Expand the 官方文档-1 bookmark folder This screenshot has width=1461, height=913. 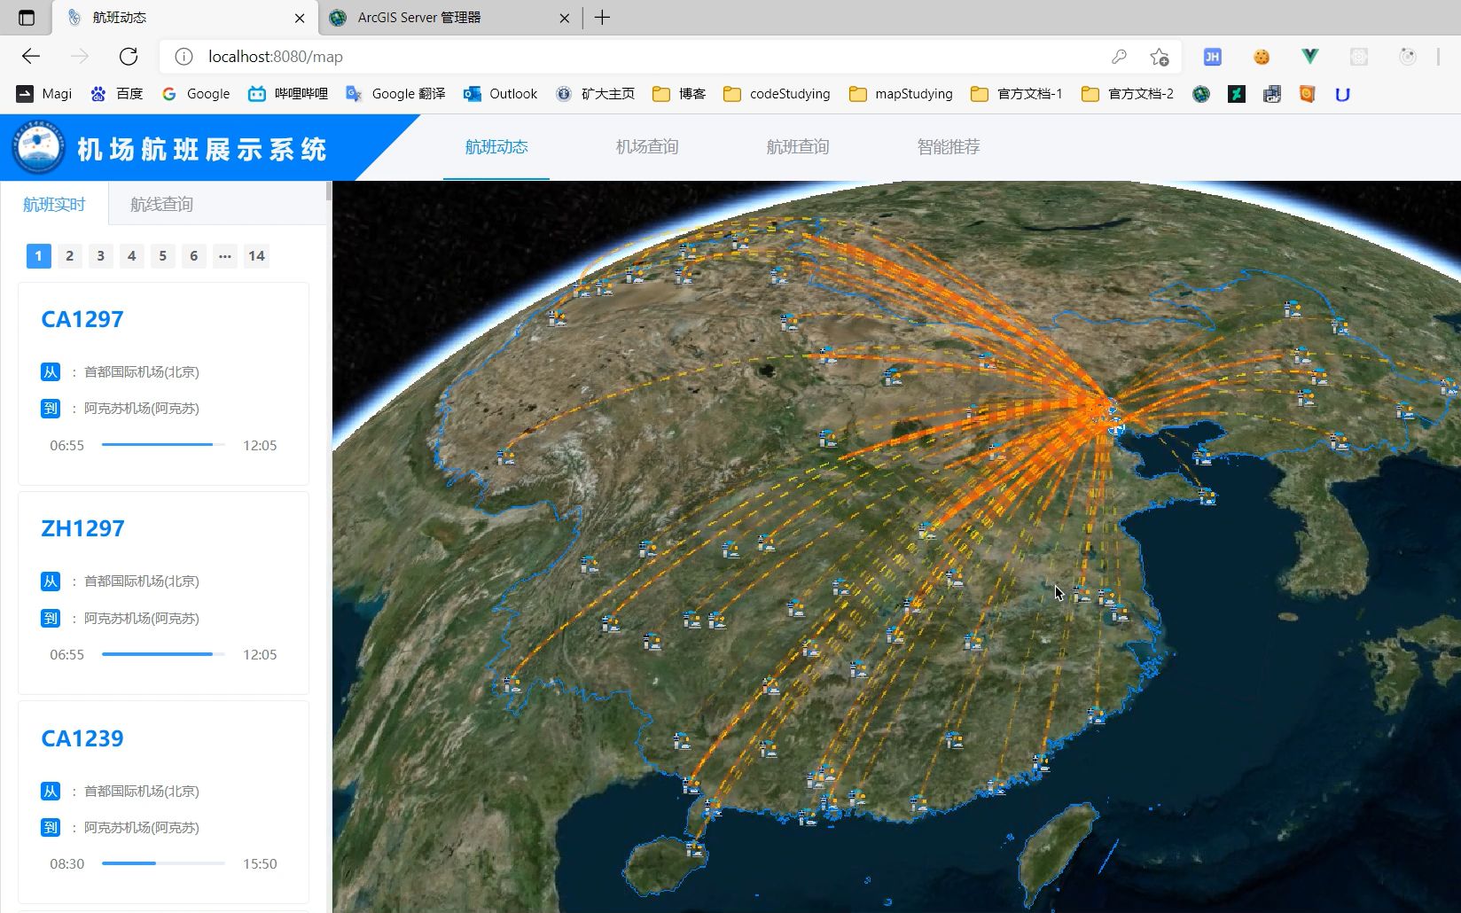click(x=1016, y=94)
